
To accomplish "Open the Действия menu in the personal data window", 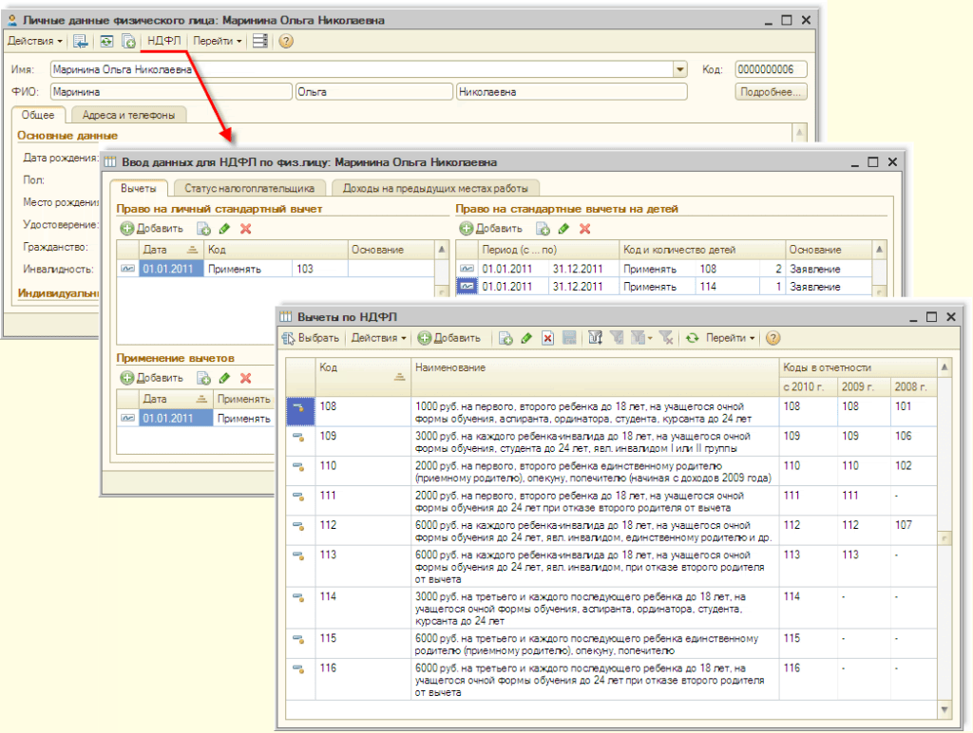I will click(35, 42).
